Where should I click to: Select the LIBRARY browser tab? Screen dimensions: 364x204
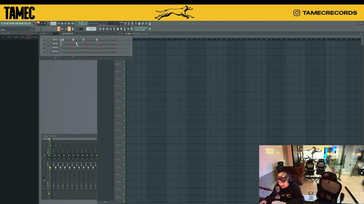coord(22,37)
